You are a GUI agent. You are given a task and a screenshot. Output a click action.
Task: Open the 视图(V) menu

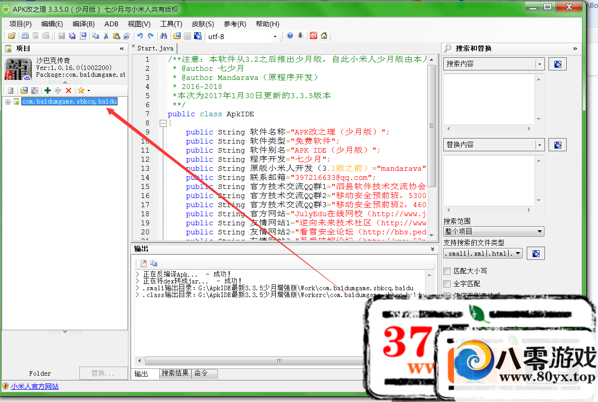click(x=139, y=24)
